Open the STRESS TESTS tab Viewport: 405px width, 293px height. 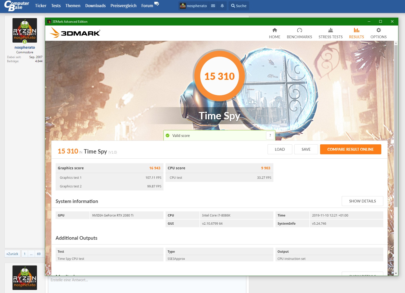(x=331, y=33)
